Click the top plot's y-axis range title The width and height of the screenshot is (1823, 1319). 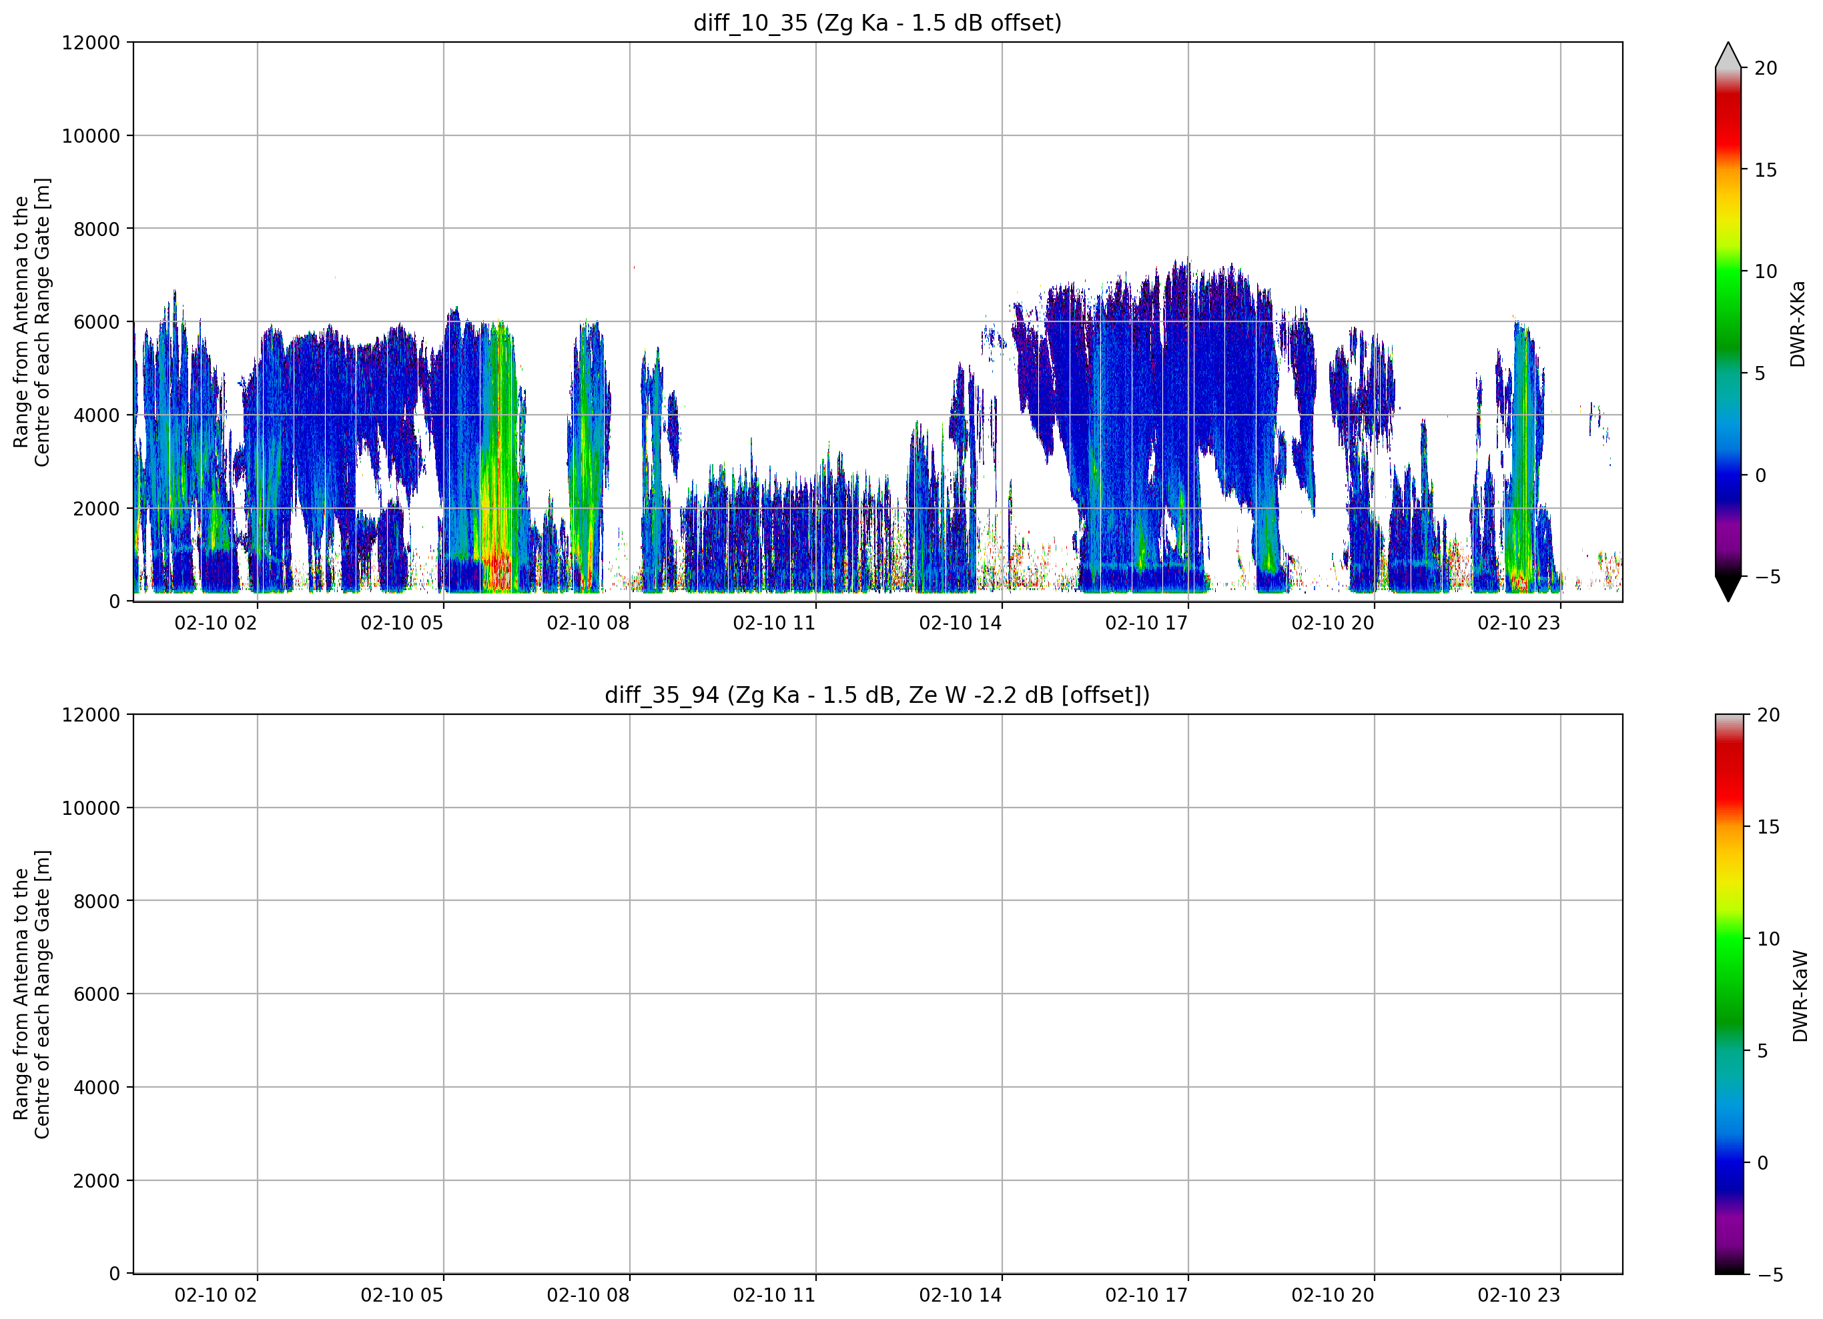[x=31, y=322]
